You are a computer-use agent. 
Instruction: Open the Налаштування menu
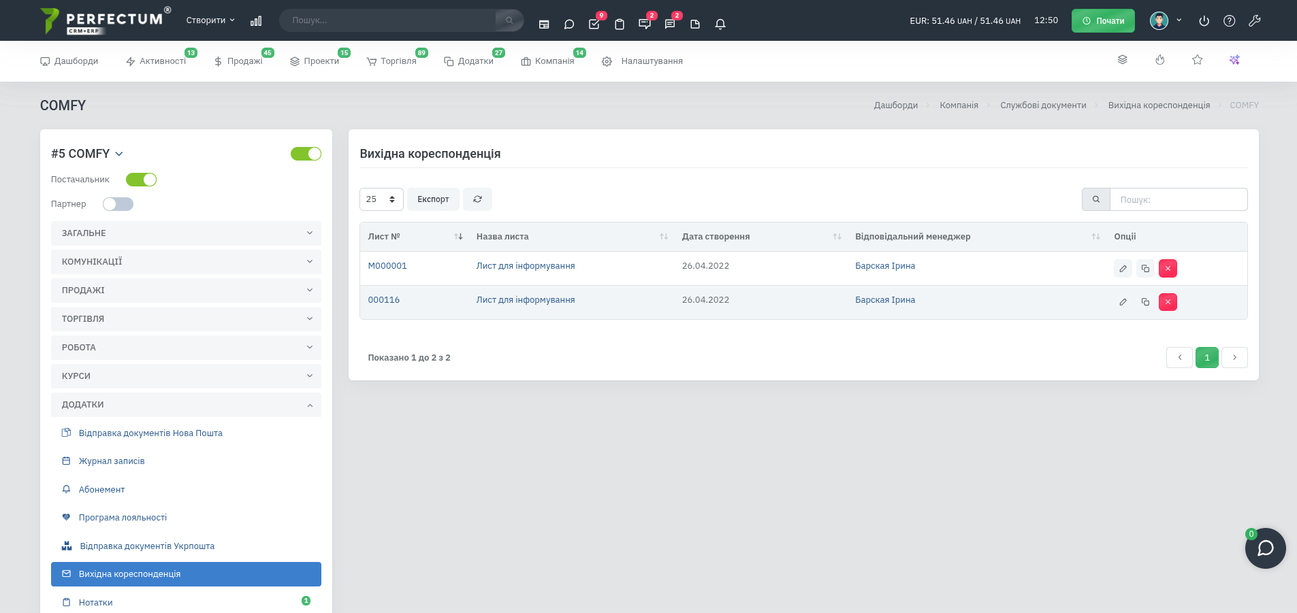642,61
